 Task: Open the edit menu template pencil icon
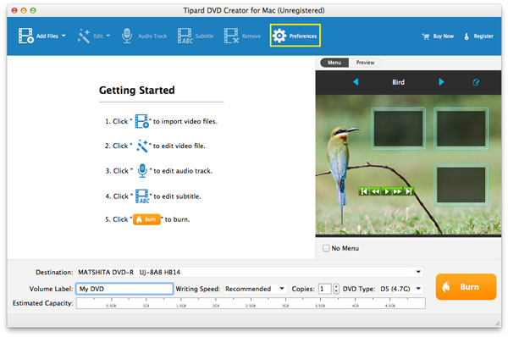[x=476, y=82]
